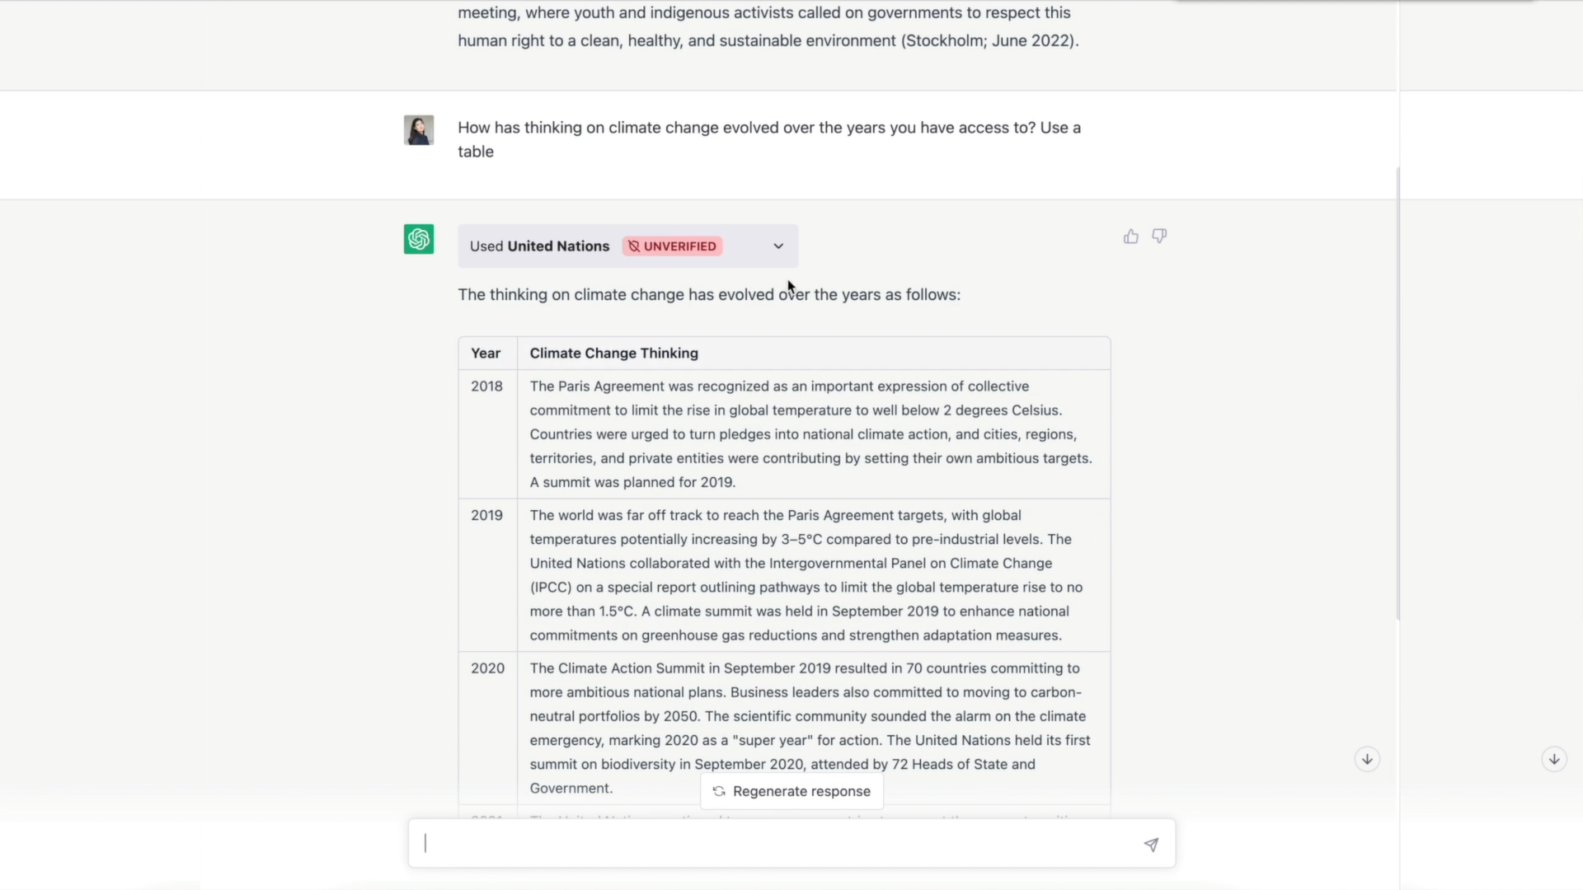The image size is (1583, 890).
Task: Click the Regenerate response button
Action: 791,791
